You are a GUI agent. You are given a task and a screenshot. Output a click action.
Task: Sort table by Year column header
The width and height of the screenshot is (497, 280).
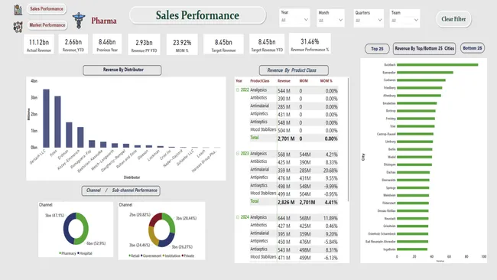239,81
